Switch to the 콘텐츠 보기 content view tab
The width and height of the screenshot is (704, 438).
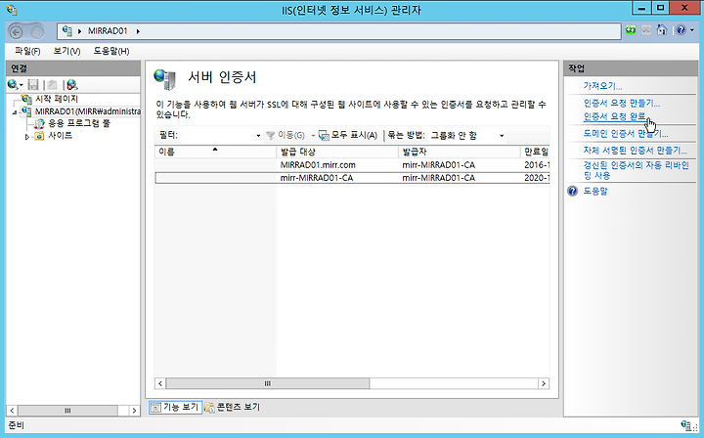(233, 407)
